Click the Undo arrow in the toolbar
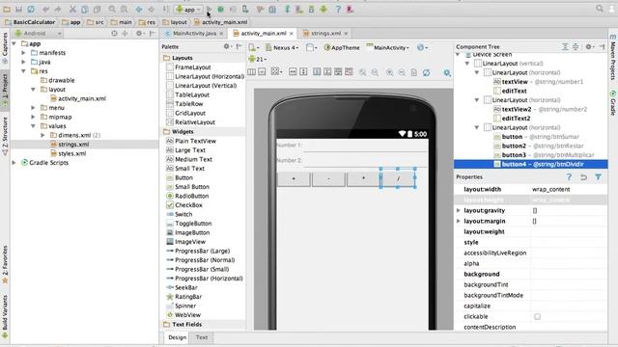The image size is (618, 347). (x=45, y=9)
